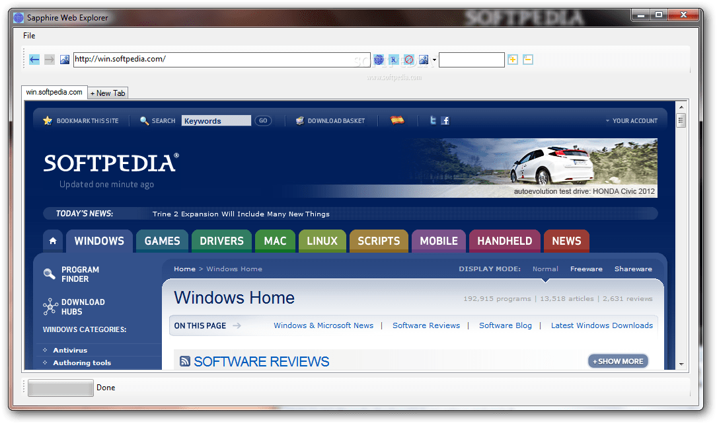Click the scrollbar down arrow

point(681,364)
